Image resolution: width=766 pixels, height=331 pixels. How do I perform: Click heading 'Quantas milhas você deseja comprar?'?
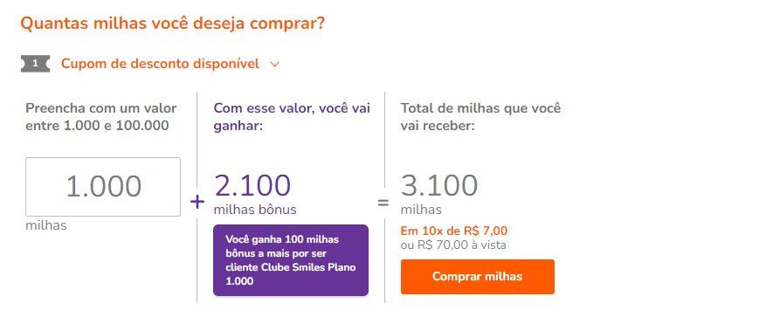coord(172,24)
